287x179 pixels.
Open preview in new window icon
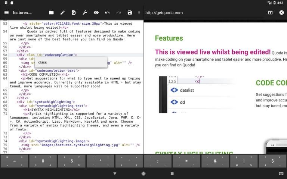(270, 13)
